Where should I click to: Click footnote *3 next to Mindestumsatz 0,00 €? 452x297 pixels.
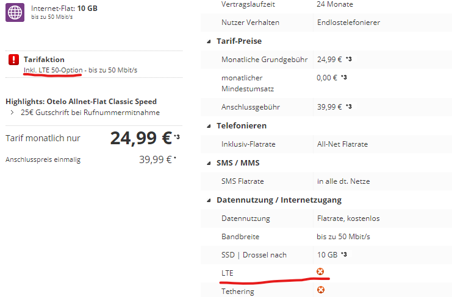coord(344,77)
